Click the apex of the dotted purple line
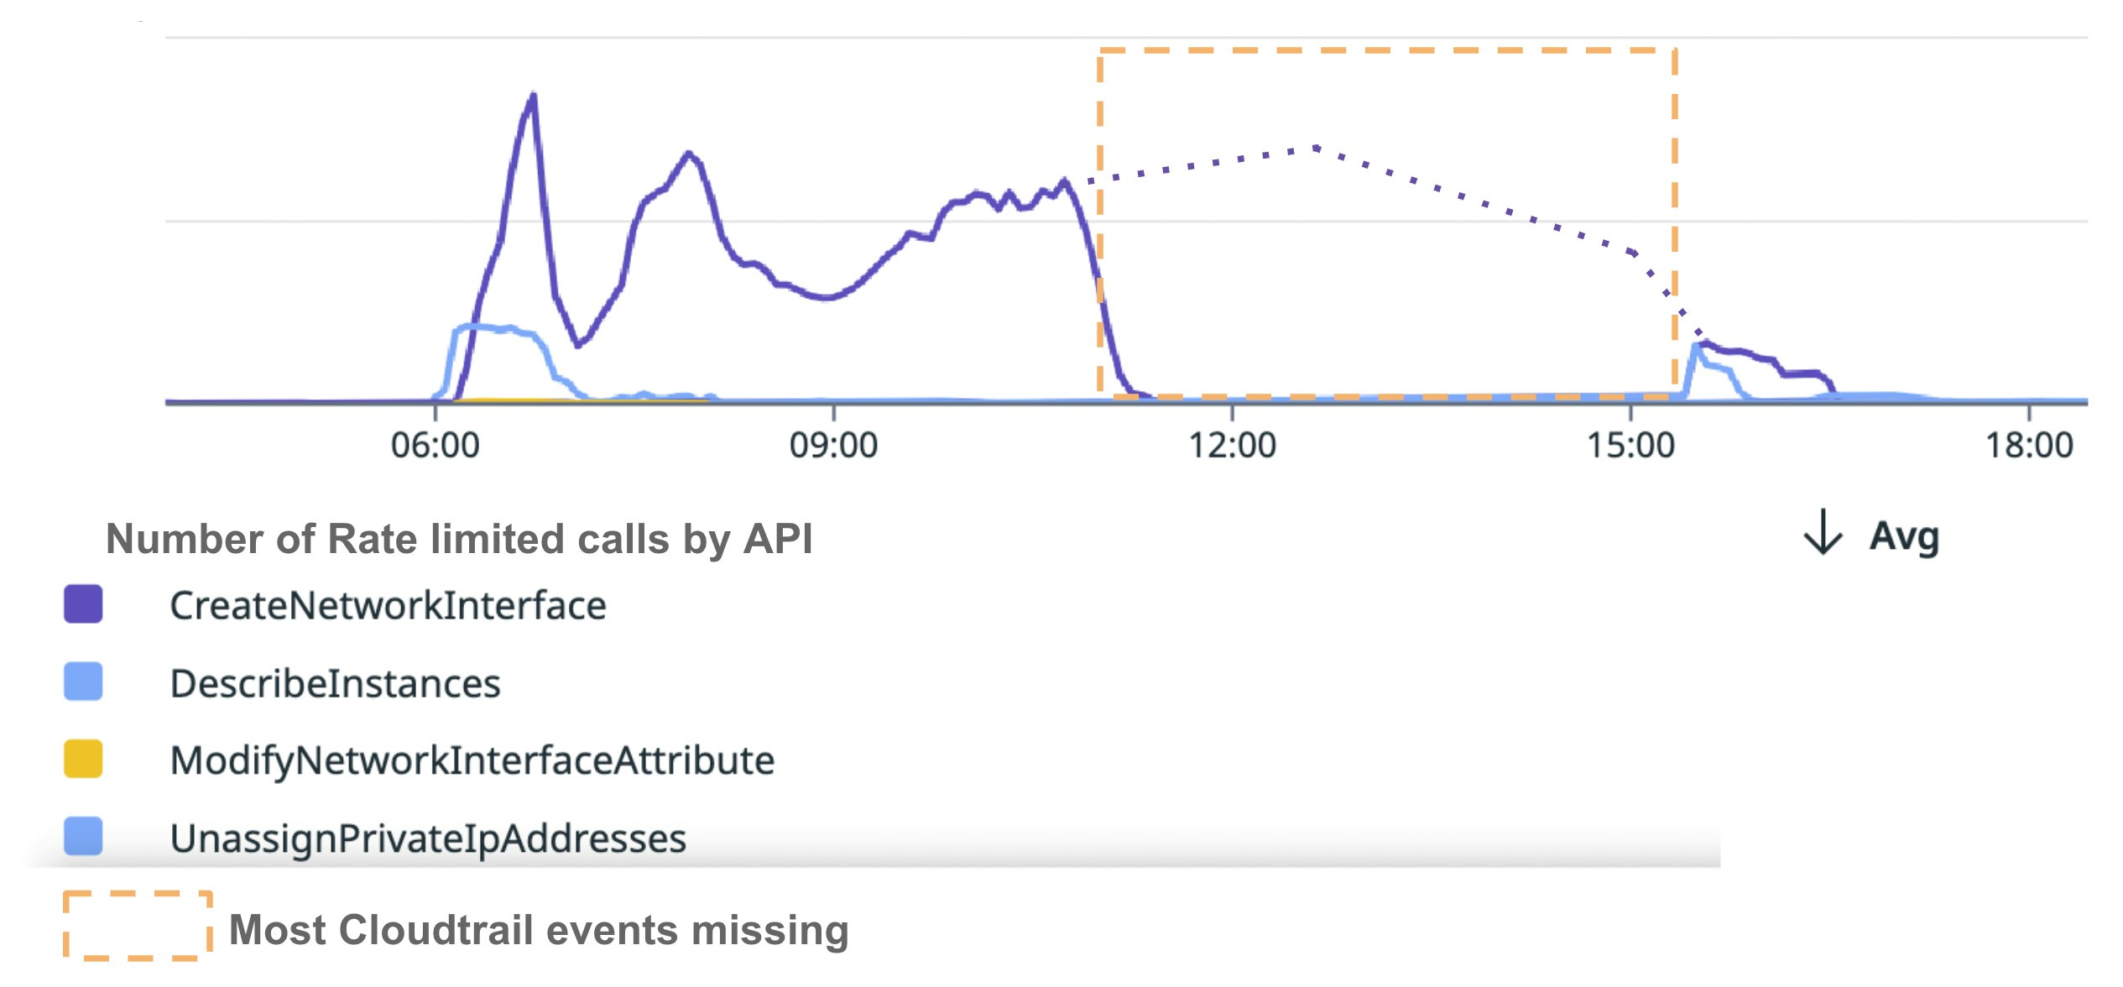2123x987 pixels. (1317, 148)
